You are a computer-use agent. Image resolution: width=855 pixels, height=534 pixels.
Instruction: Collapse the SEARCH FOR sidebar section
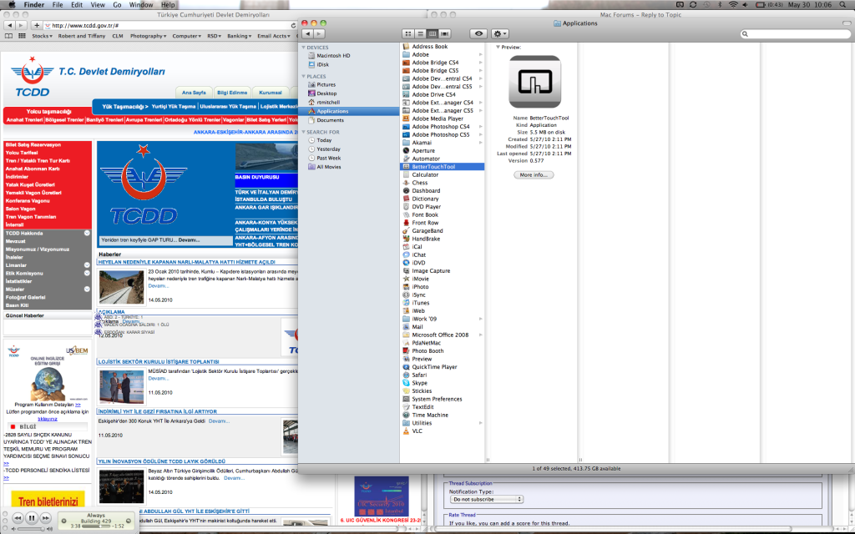(304, 132)
